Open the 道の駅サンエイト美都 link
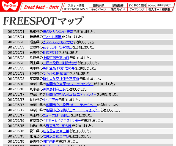This screenshot has height=146, width=176. pyautogui.click(x=58, y=32)
